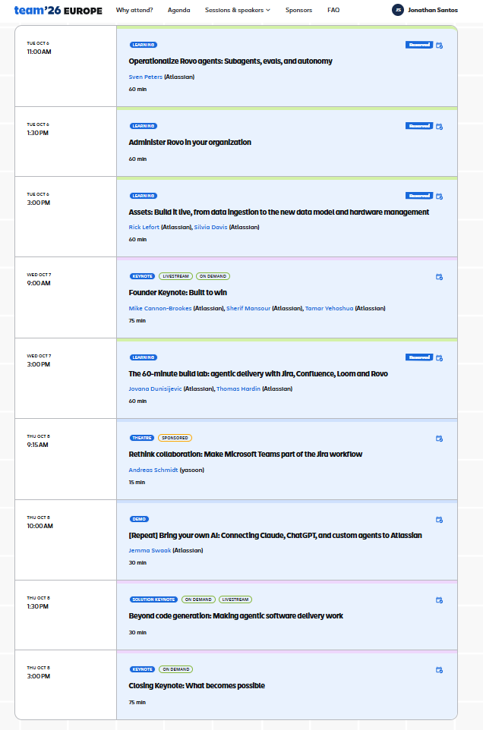This screenshot has height=730, width=483.
Task: Click calendar icon for Assets: Build it live session
Action: tap(439, 196)
